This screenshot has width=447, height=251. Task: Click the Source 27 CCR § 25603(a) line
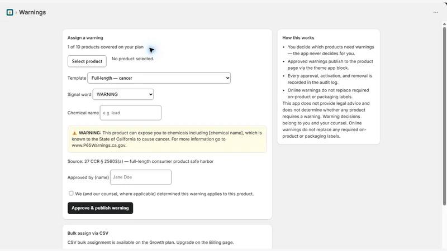coord(141,161)
